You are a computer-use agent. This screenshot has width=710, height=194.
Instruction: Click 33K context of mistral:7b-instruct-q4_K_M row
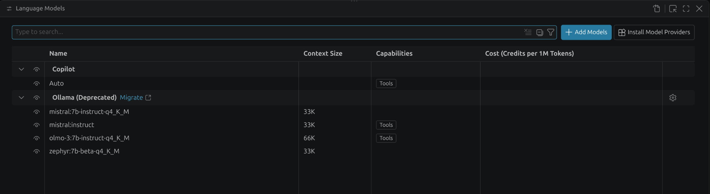tap(309, 112)
